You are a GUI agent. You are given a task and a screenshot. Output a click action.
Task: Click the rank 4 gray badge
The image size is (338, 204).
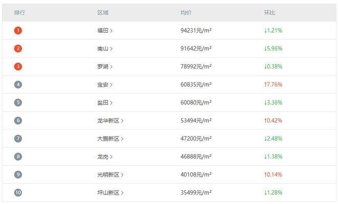18,85
